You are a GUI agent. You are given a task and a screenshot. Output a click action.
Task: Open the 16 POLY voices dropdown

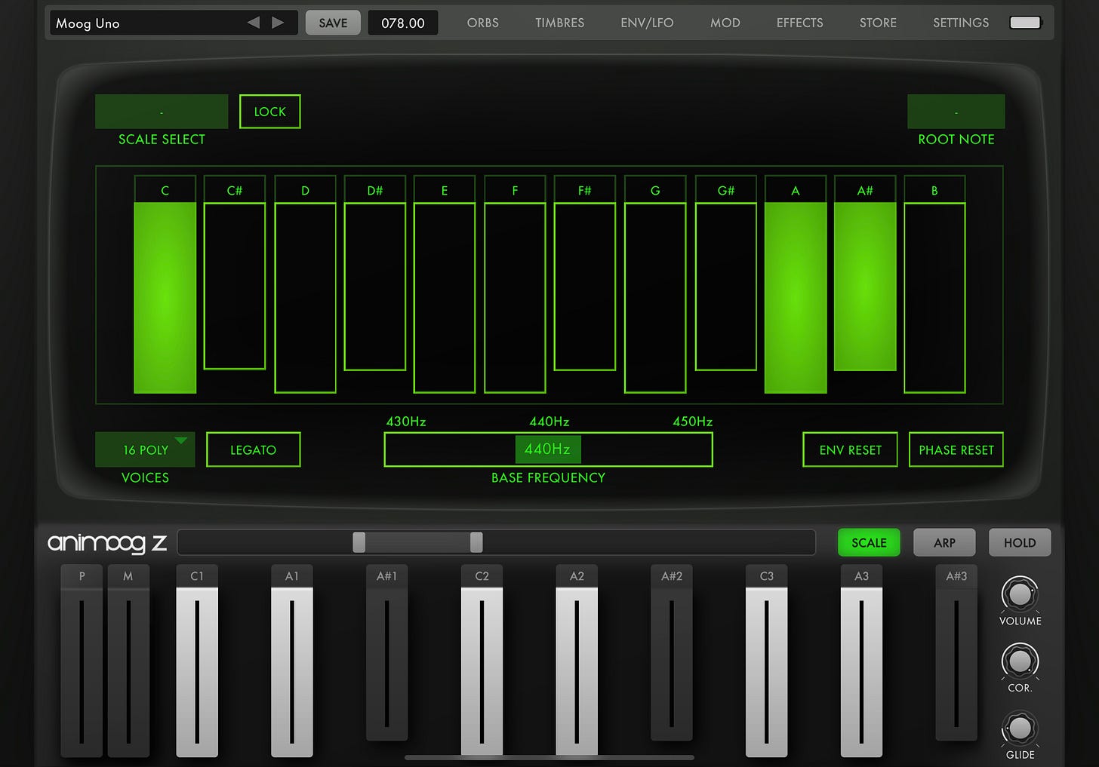pos(145,449)
